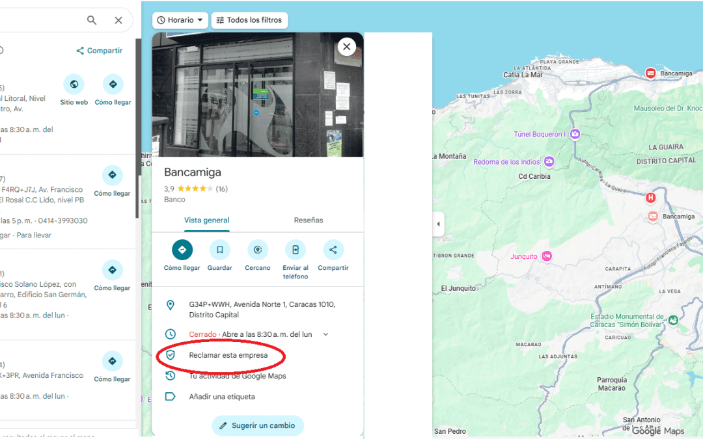Click the search magnifier icon

91,20
